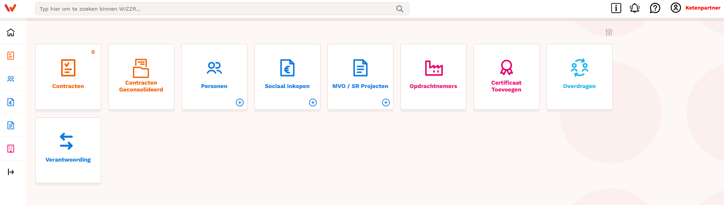Click the Sociaal inkopen euro document icon
The height and width of the screenshot is (205, 724).
(287, 68)
